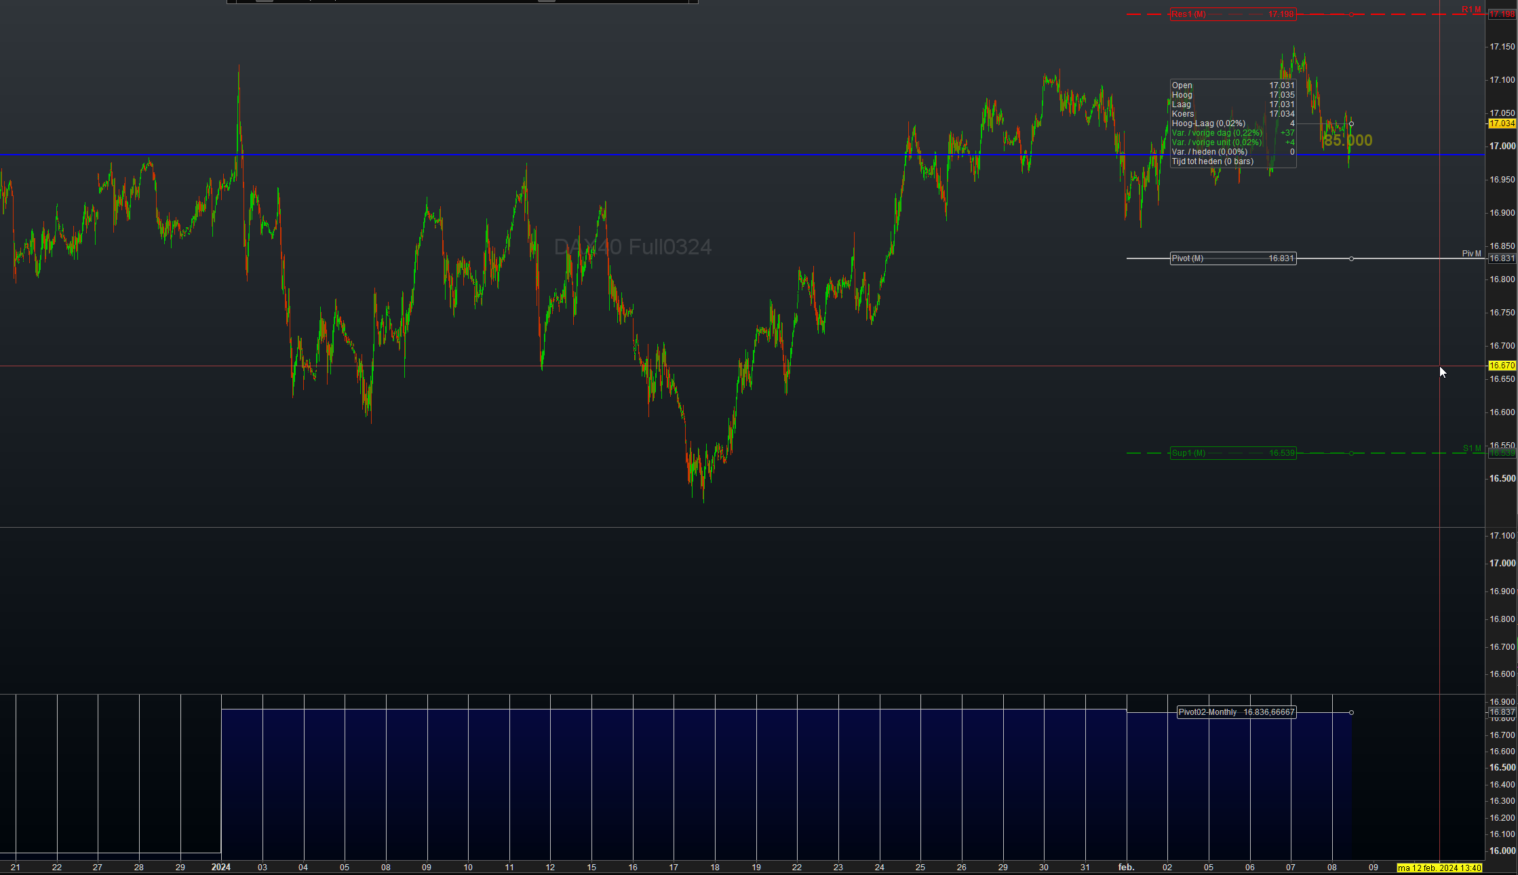Image resolution: width=1518 pixels, height=875 pixels.
Task: Click the 16.831 pivot tag on price axis
Action: [x=1501, y=258]
